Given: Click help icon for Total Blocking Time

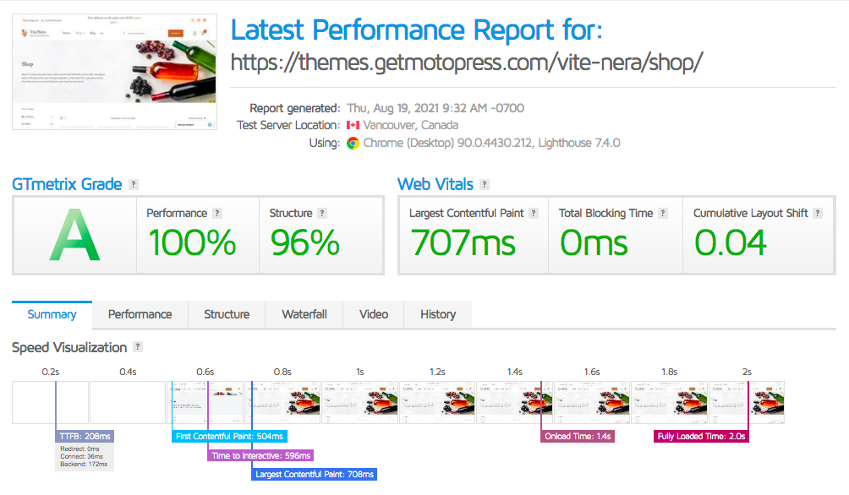Looking at the screenshot, I should point(663,214).
